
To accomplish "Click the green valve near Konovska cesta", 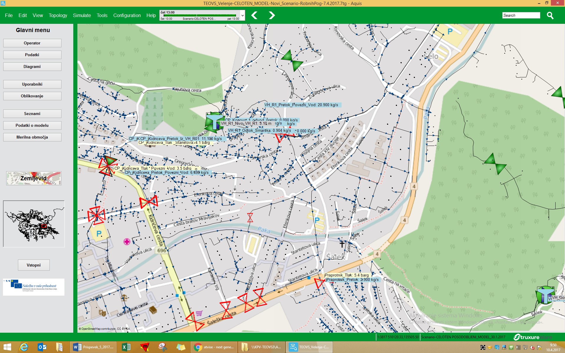I will click(292, 60).
